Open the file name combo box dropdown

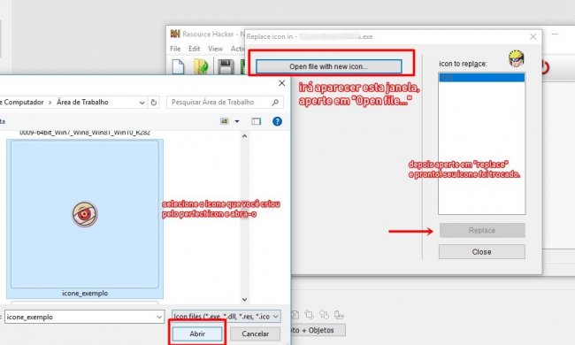(159, 317)
